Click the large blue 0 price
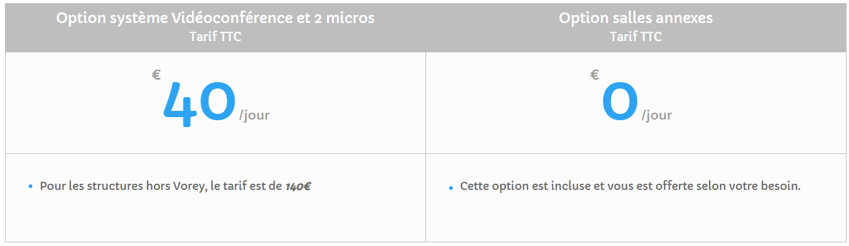 [x=620, y=102]
